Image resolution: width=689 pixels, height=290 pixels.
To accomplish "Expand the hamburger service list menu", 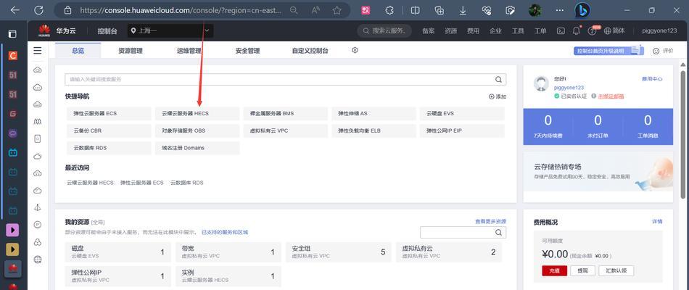I will (x=38, y=51).
